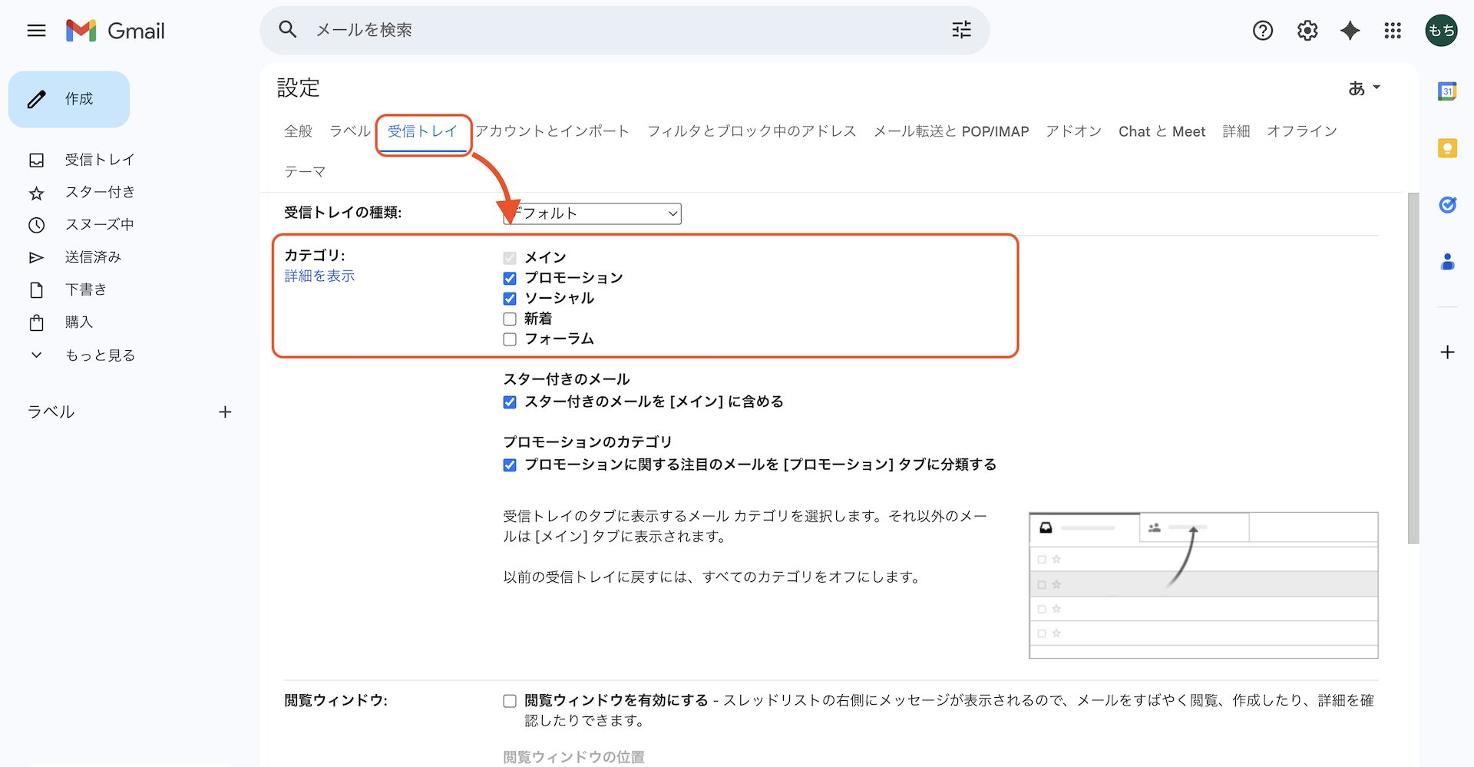Screen dimensions: 1474x767
Task: Open Google Keep in side panel
Action: (x=1447, y=148)
